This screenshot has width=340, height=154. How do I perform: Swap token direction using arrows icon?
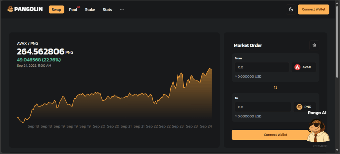(x=275, y=88)
